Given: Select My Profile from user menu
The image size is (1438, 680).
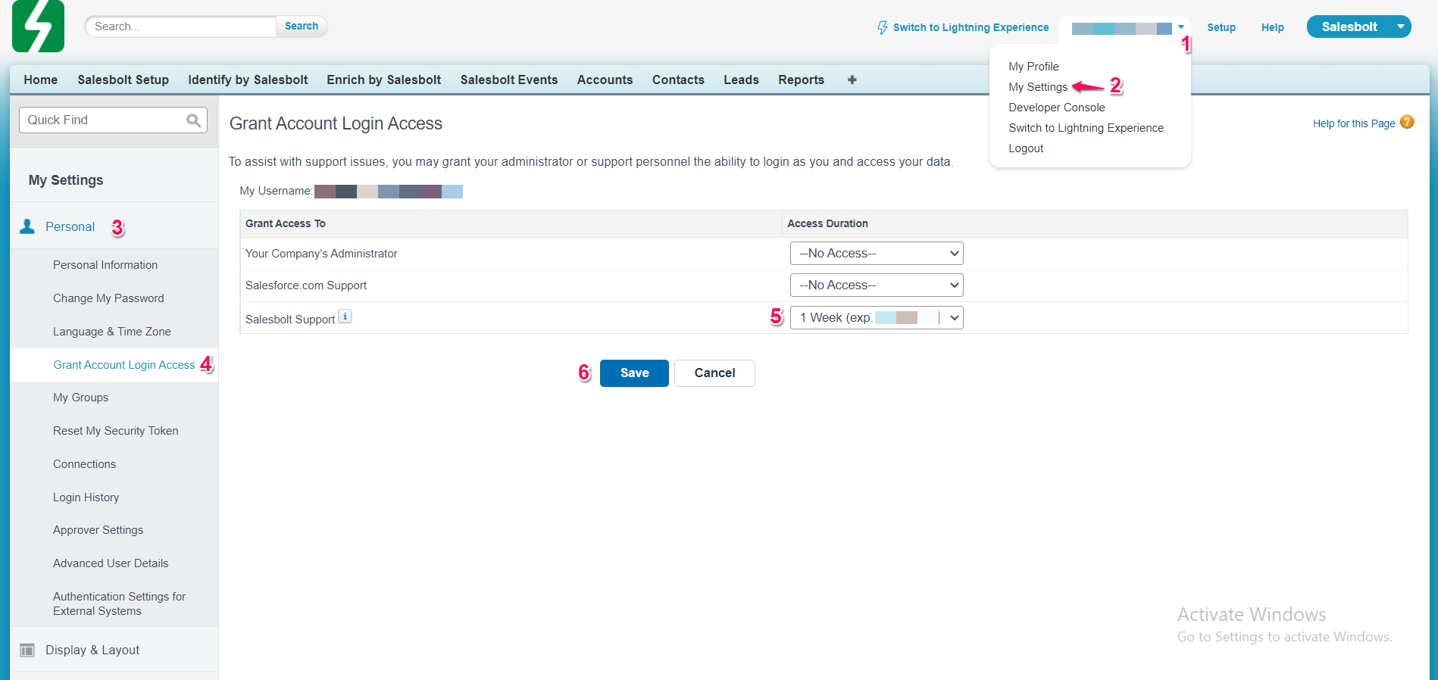Looking at the screenshot, I should point(1033,67).
